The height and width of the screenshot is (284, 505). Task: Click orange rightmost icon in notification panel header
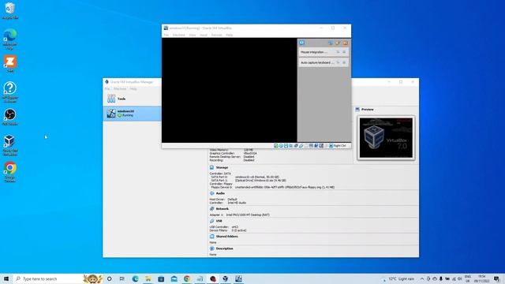point(346,43)
